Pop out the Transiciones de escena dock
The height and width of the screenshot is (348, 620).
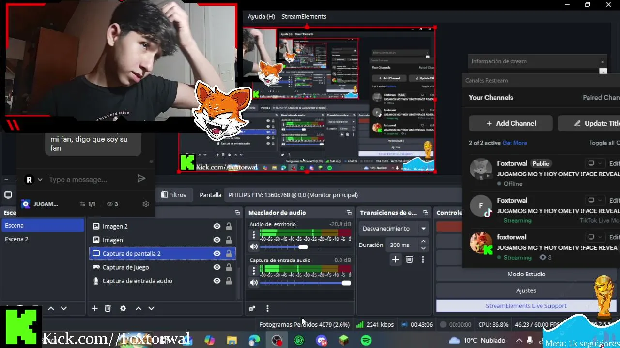(x=426, y=213)
